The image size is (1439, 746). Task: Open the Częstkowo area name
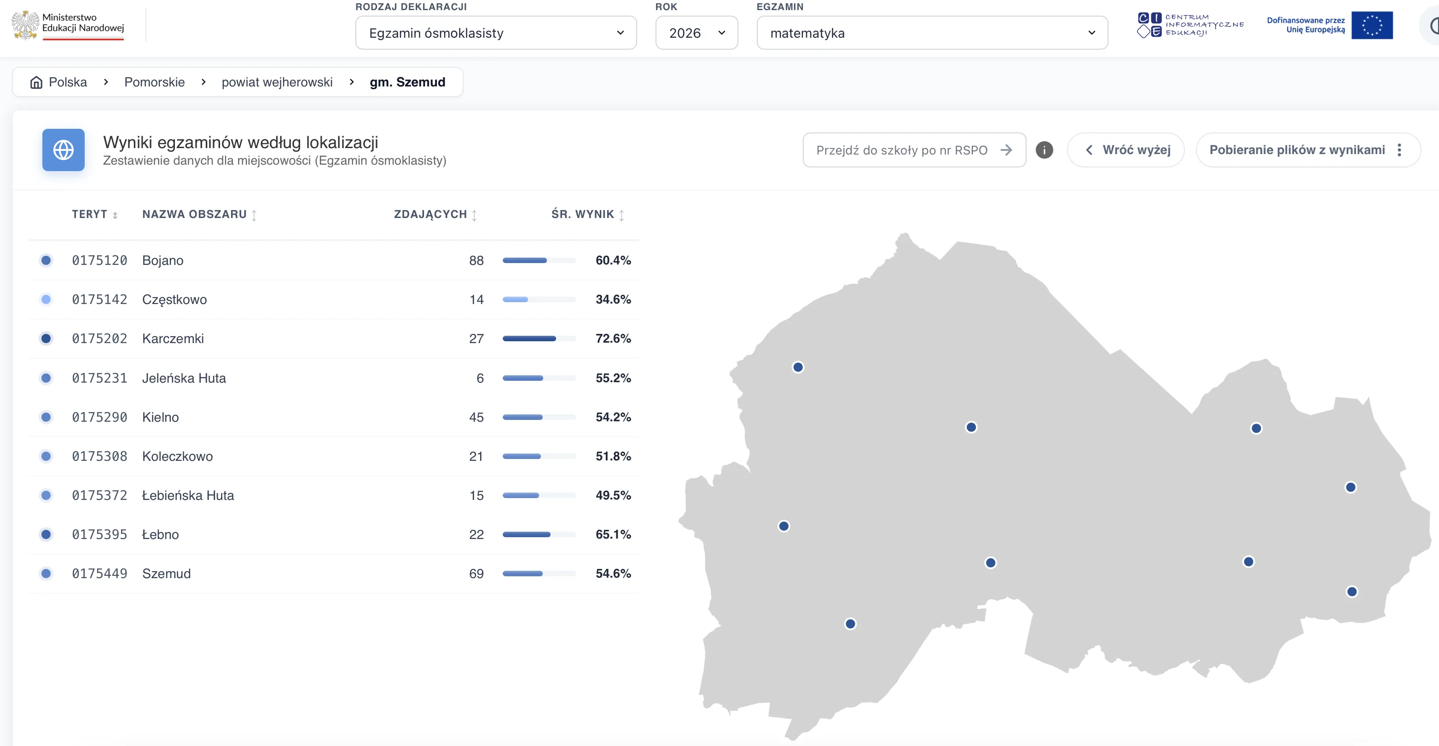[x=174, y=299]
